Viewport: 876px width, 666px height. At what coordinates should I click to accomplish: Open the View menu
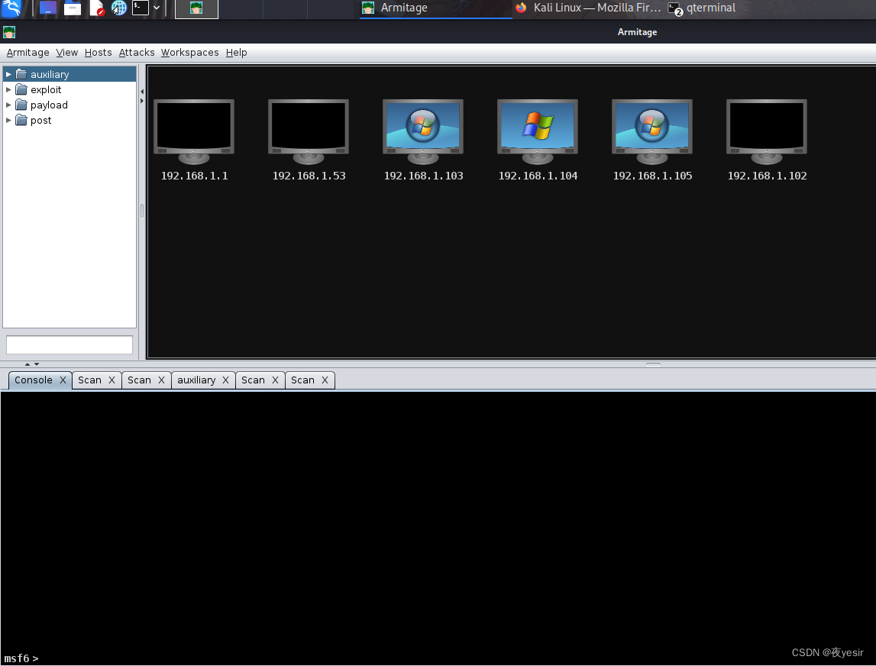coord(66,52)
